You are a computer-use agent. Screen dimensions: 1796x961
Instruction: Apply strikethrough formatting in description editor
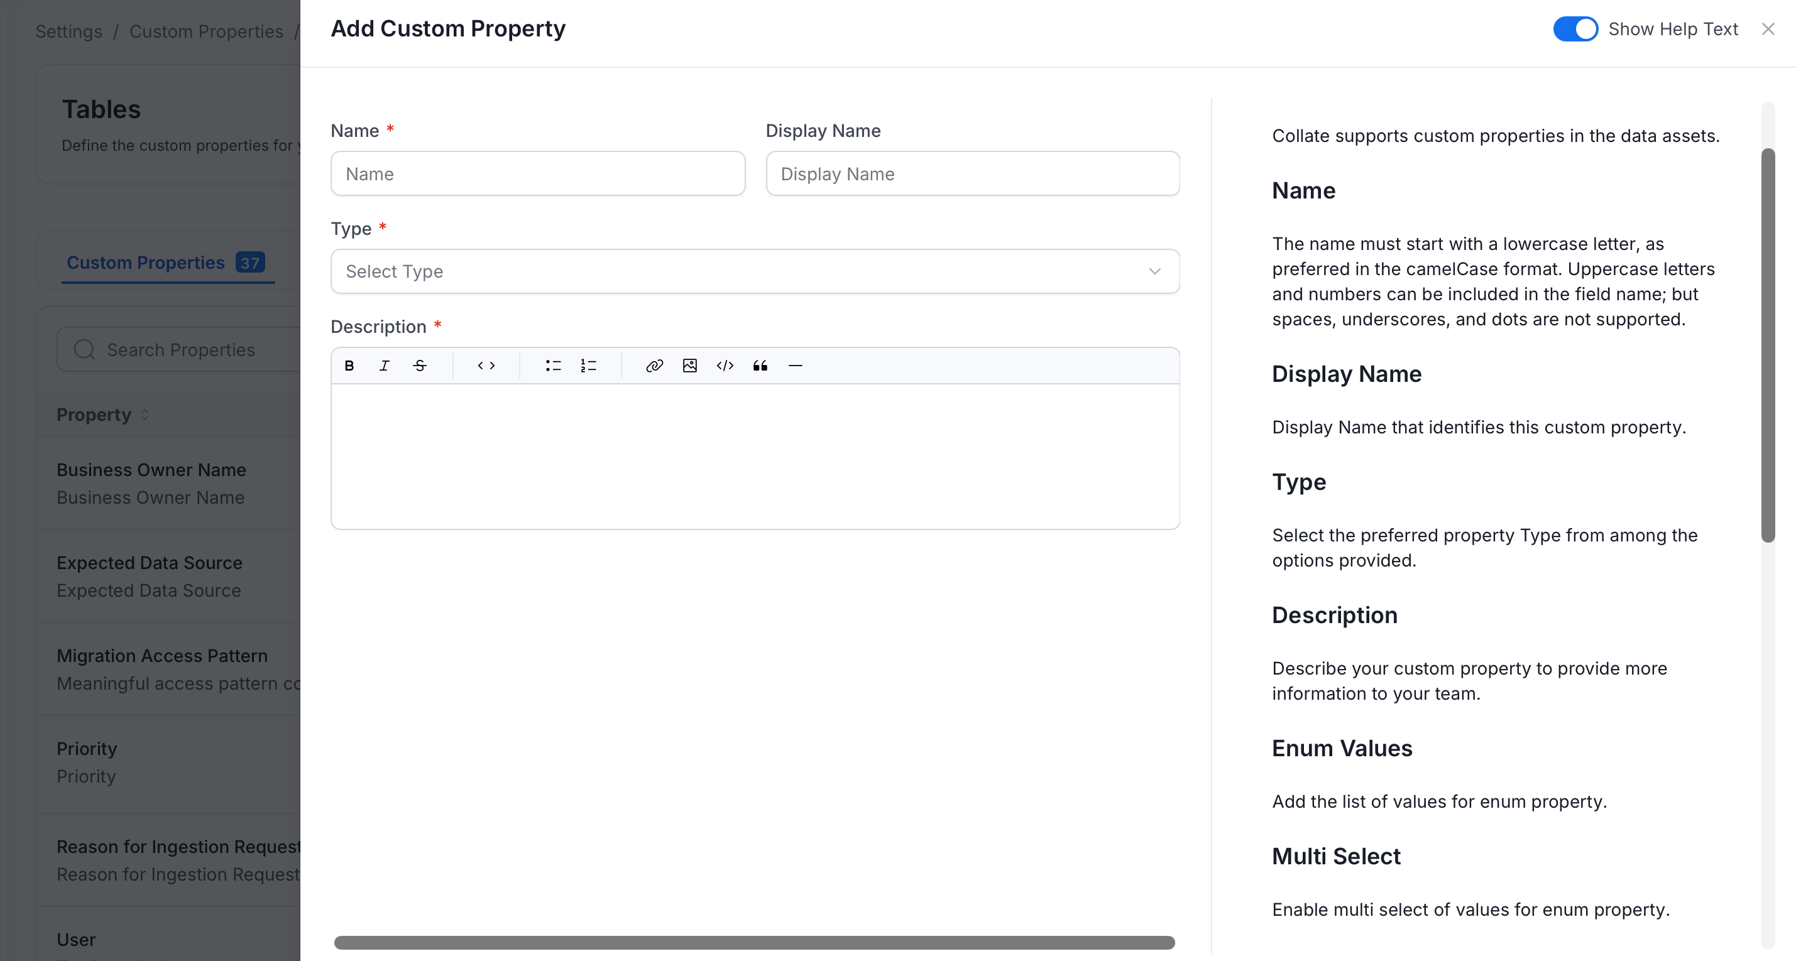point(420,366)
